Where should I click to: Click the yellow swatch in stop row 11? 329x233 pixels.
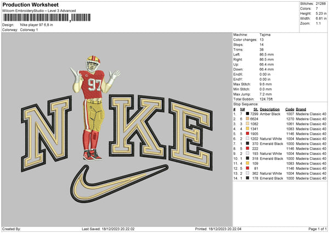pos(248,163)
